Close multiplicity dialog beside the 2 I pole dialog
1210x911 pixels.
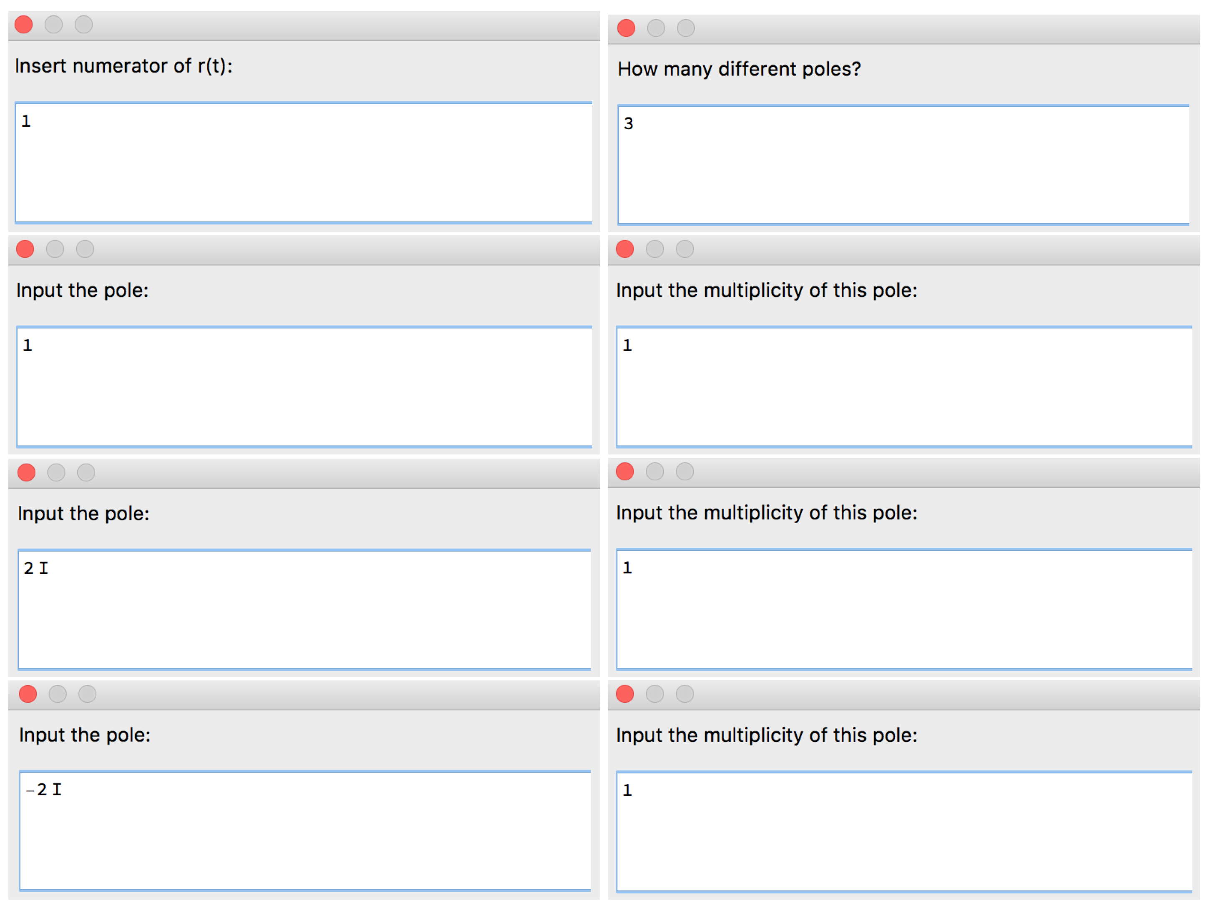point(625,472)
